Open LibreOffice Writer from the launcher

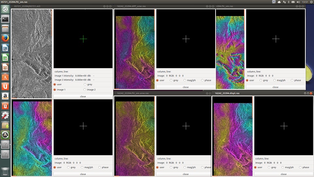point(5,49)
